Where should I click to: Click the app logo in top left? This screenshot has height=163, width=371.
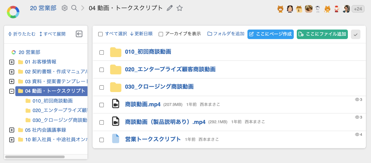[x=13, y=12]
